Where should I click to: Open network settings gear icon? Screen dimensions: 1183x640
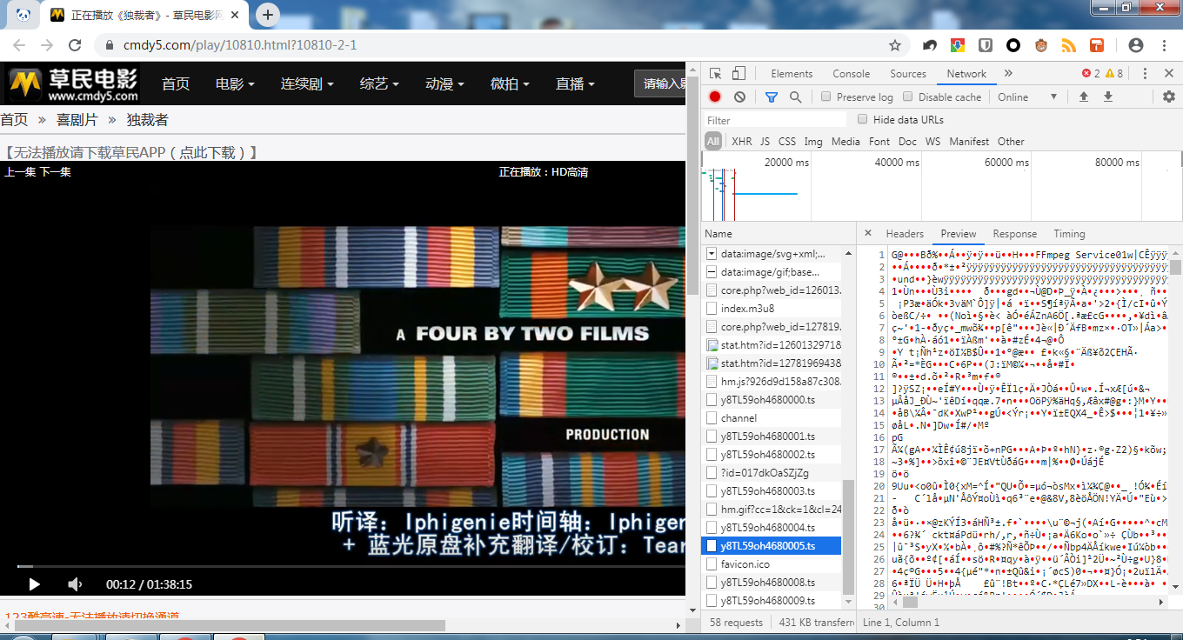[x=1169, y=97]
